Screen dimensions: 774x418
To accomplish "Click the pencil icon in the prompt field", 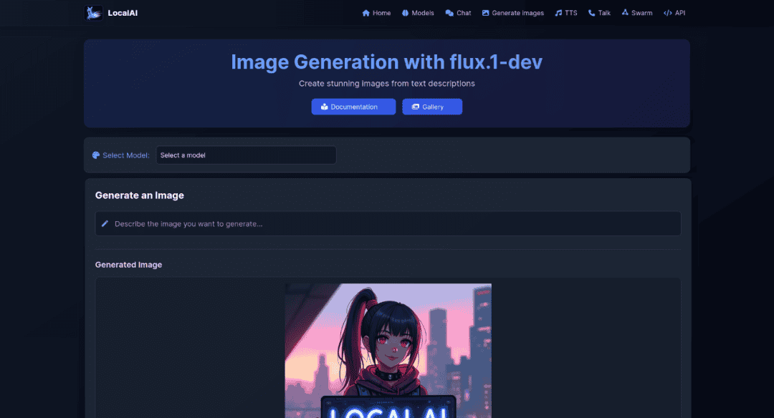I will pos(105,223).
